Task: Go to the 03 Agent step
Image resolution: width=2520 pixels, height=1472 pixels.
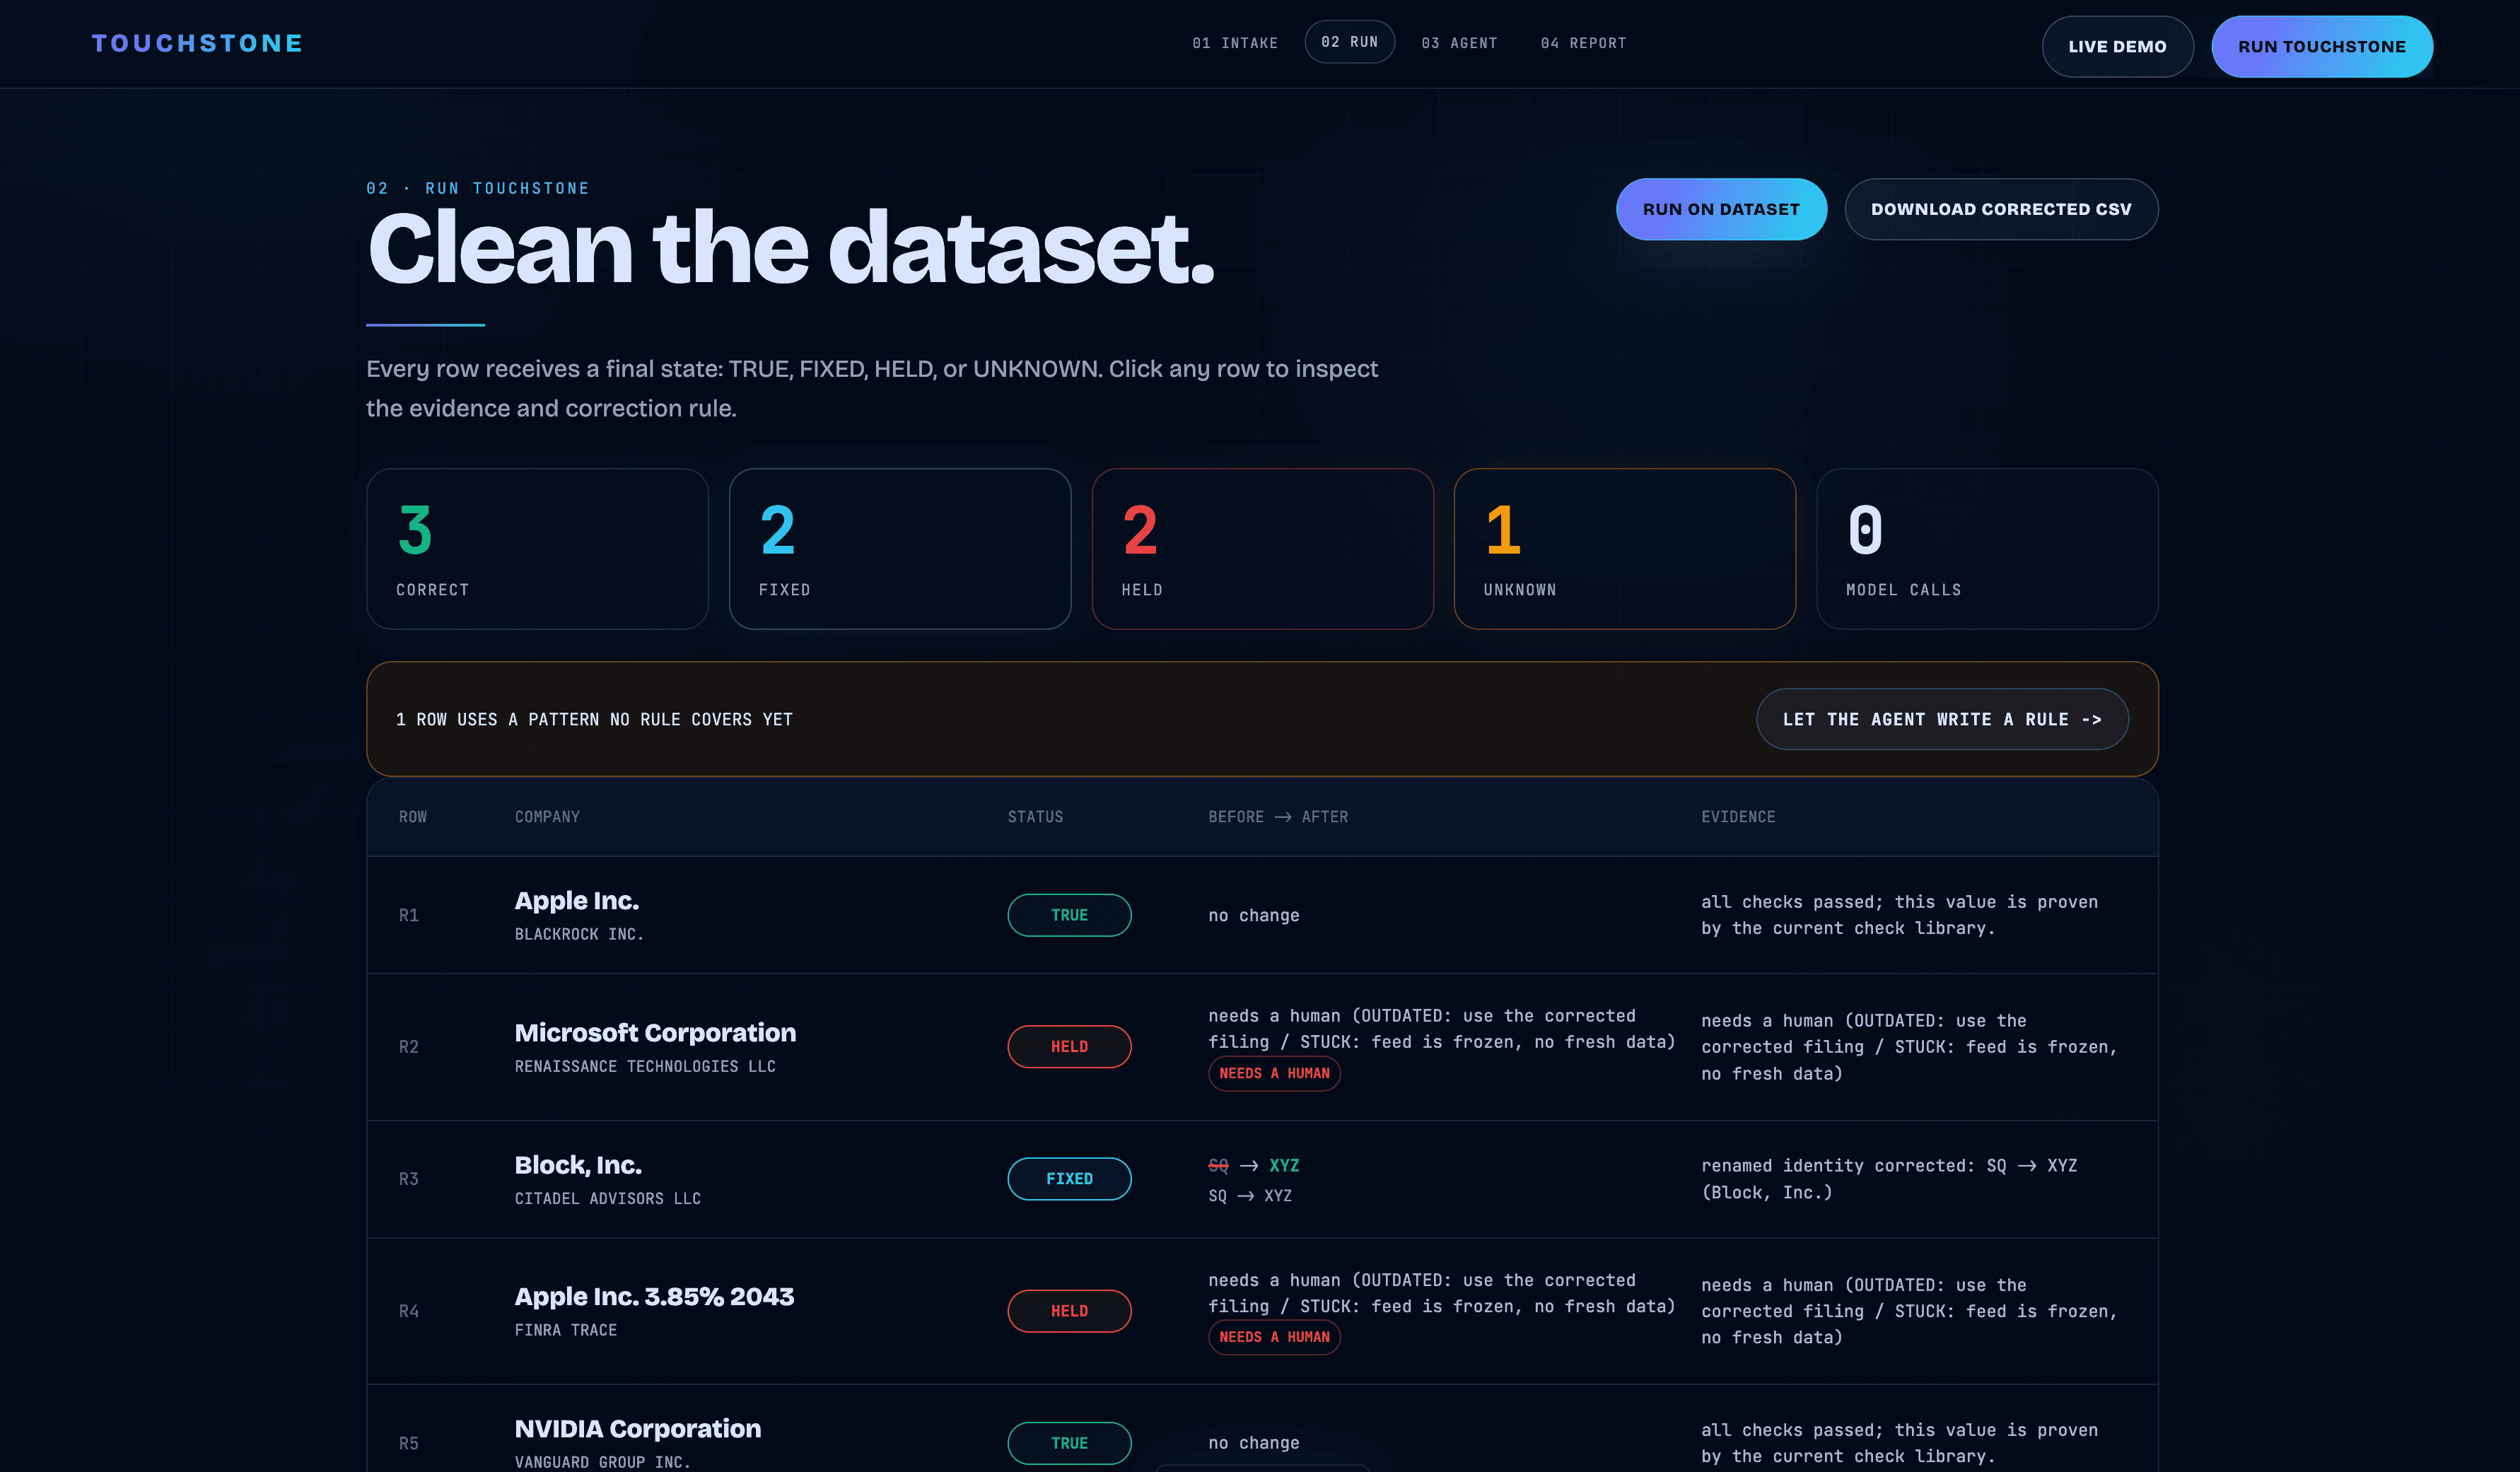Action: point(1459,43)
